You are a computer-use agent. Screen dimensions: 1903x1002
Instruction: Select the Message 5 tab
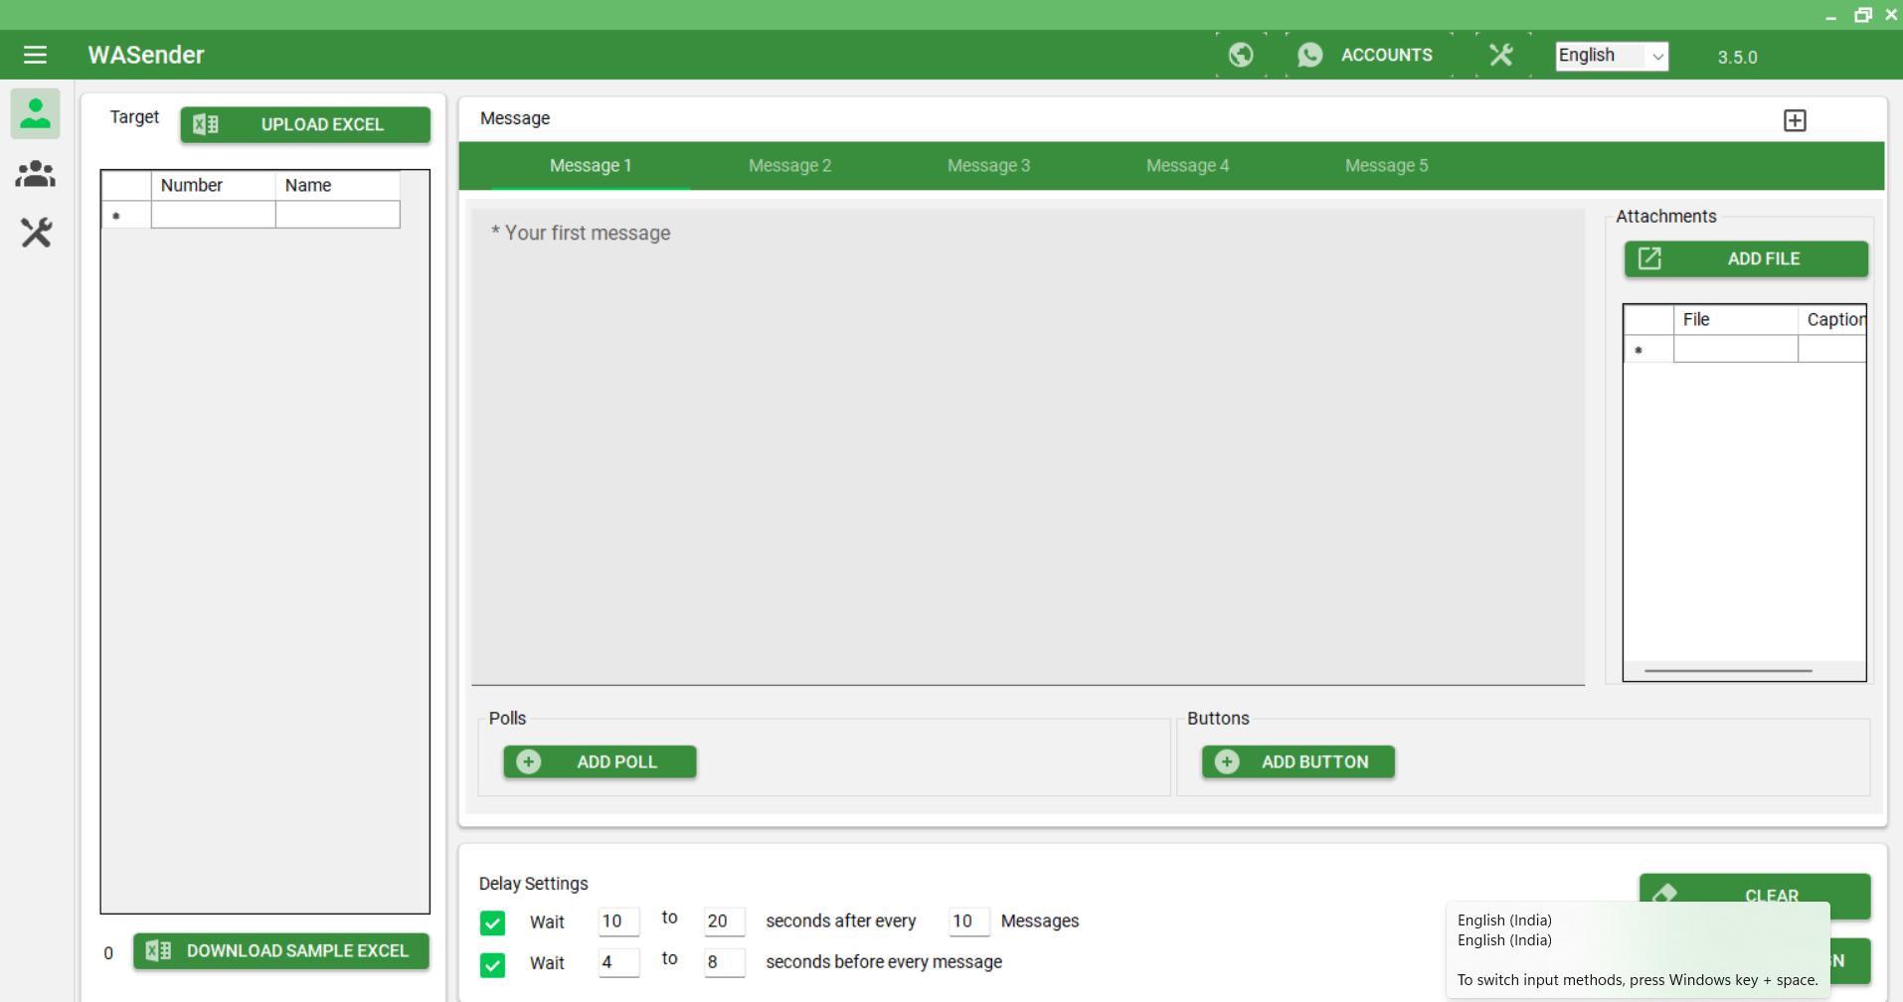coord(1386,166)
